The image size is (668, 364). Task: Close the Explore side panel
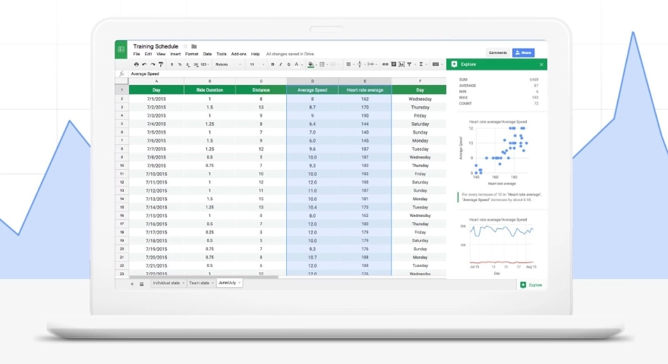(x=541, y=64)
